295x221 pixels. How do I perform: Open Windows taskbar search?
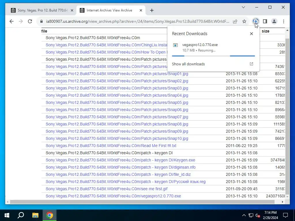click(21, 215)
